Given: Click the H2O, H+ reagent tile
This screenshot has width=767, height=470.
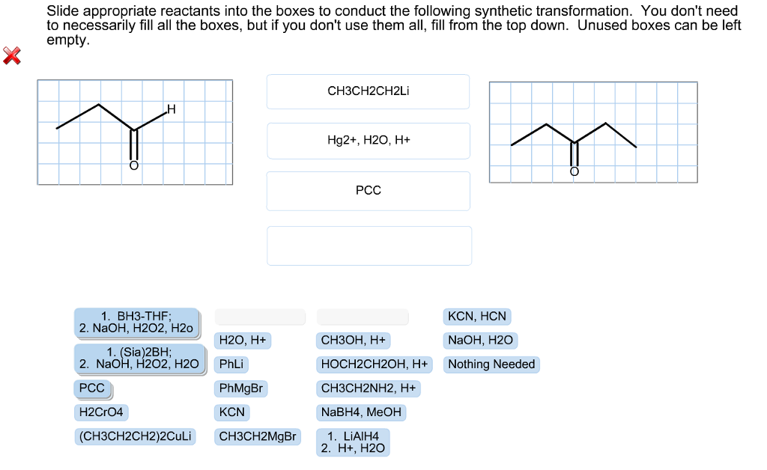Looking at the screenshot, I should [x=240, y=341].
